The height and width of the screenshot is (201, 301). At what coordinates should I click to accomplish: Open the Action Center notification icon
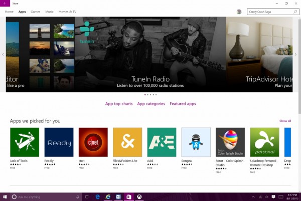273,197
